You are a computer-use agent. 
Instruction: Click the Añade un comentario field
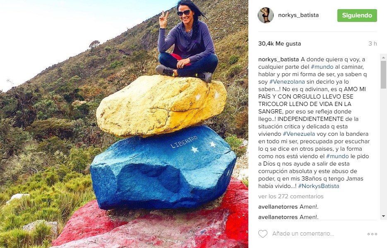point(303,234)
